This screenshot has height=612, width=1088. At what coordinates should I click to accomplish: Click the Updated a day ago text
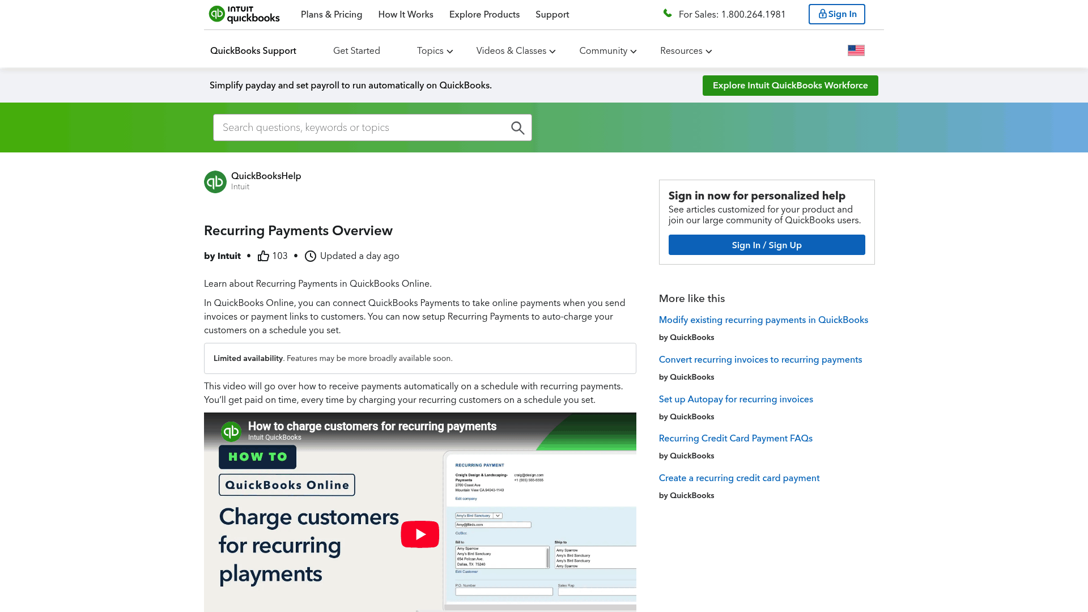[x=360, y=256]
